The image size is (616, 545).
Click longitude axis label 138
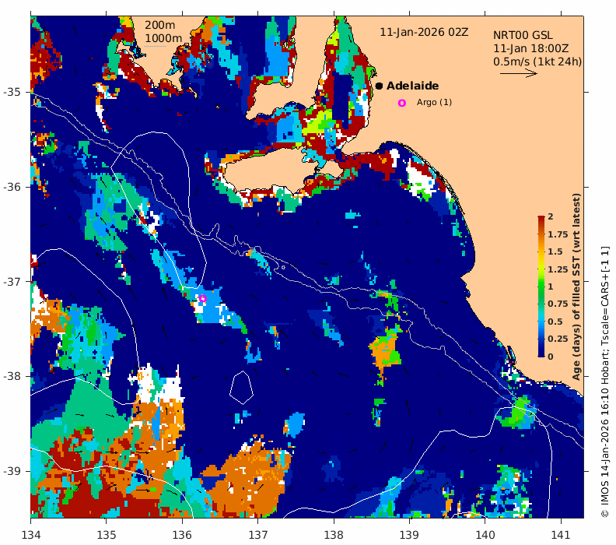click(x=334, y=535)
